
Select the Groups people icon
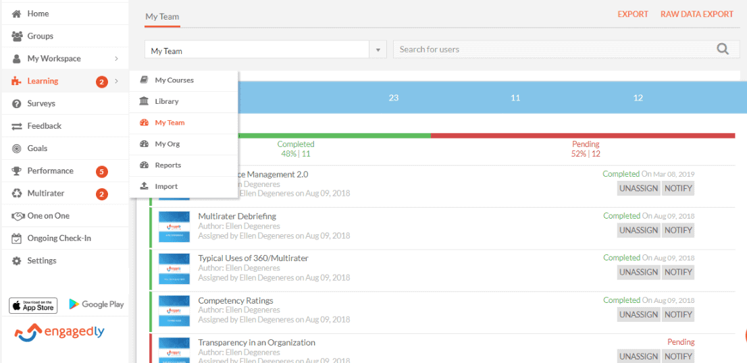pyautogui.click(x=17, y=36)
